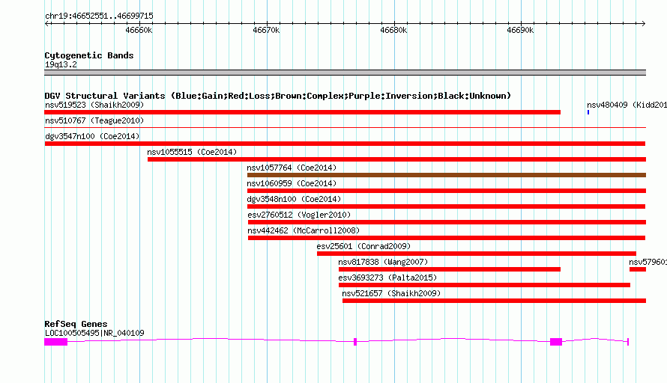Select the nsv817838 red bar
This screenshot has height=383, width=667.
point(450,269)
